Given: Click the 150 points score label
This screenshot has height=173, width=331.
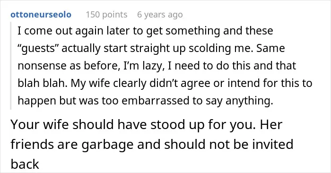Looking at the screenshot, I should tap(106, 15).
